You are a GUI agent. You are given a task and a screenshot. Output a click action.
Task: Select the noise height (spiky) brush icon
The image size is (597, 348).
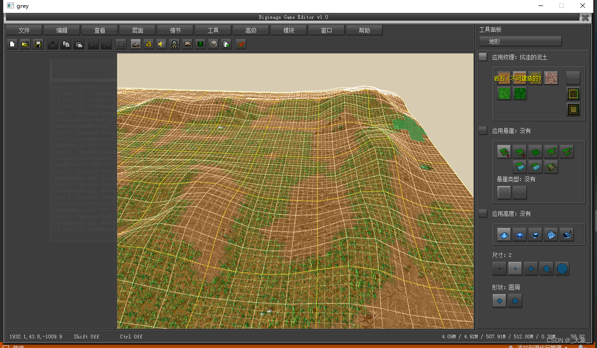551,235
